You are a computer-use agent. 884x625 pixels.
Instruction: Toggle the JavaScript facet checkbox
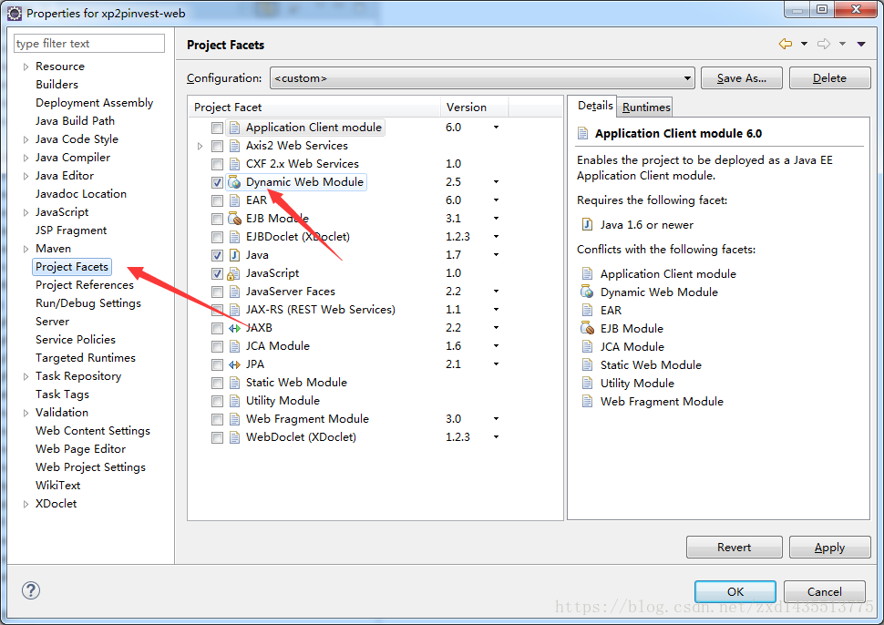point(217,274)
